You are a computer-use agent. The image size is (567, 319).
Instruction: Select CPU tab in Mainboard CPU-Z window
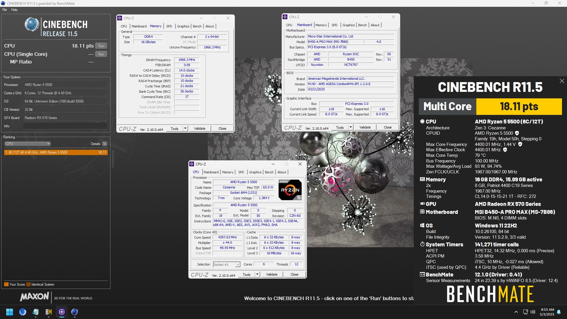point(289,25)
